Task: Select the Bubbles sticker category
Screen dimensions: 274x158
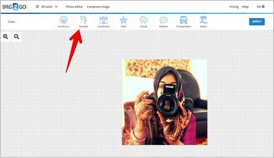Action: pos(164,22)
